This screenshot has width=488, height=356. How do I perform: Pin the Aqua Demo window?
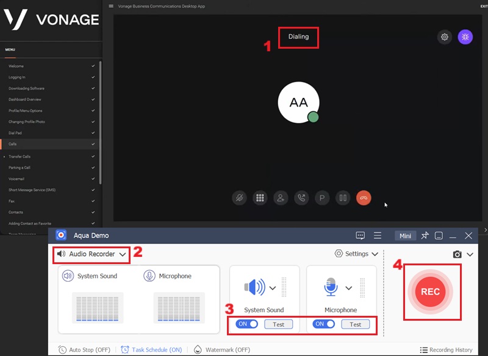[425, 236]
